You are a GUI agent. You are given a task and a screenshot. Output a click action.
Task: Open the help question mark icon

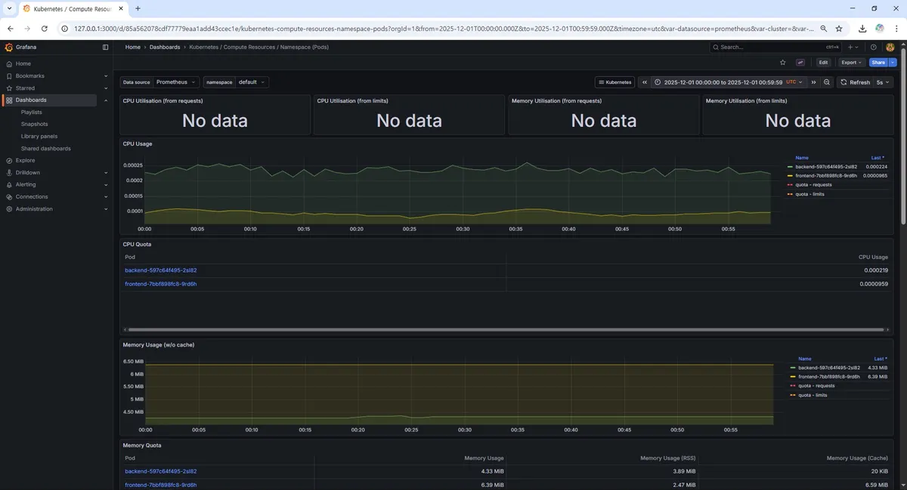coord(874,47)
